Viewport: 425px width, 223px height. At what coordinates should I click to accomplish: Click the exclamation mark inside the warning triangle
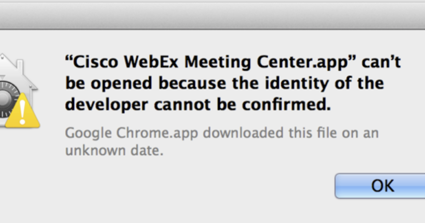point(22,110)
